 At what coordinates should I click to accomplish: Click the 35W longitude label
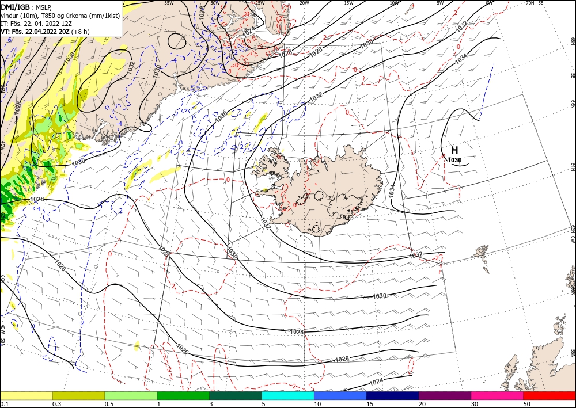[169, 3]
